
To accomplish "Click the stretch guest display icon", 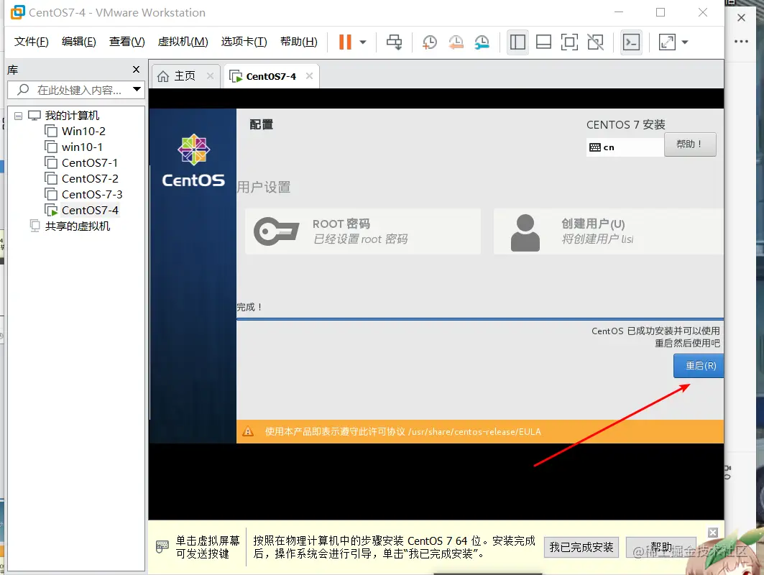I will 667,42.
